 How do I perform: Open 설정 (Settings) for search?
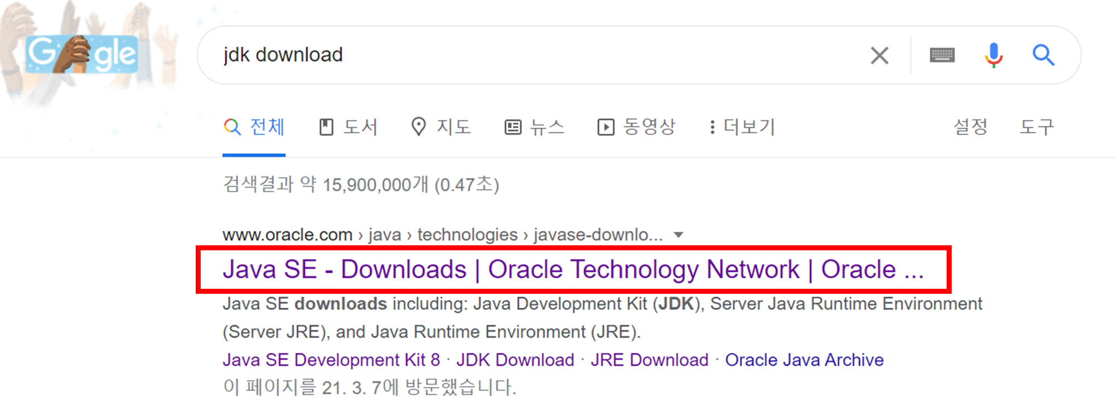971,127
